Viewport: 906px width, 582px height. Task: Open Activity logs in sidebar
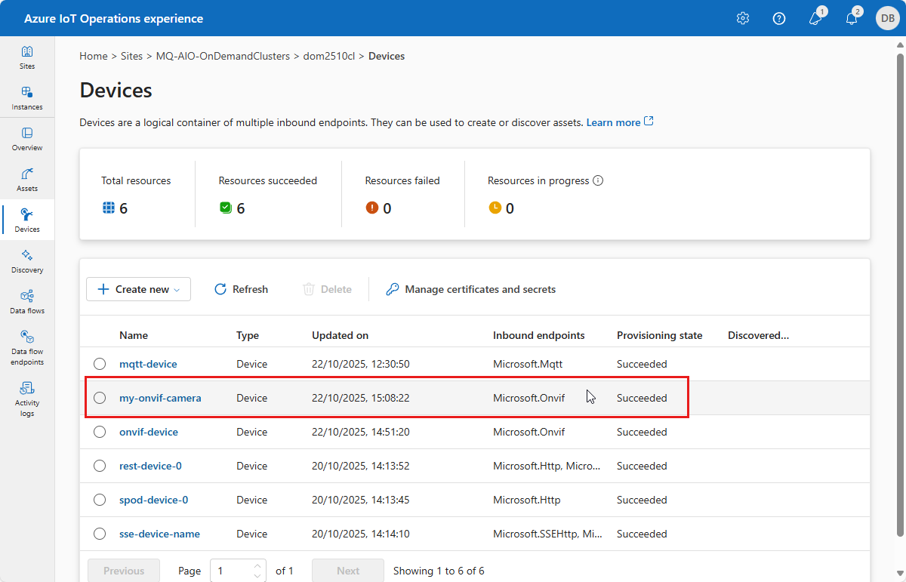pyautogui.click(x=27, y=399)
